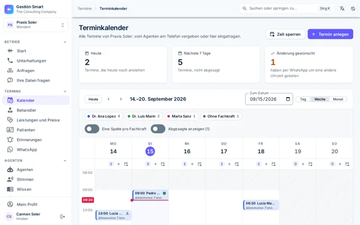360x225 pixels.
Task: Open Erinnerungen in sidebar
Action: tap(36, 140)
